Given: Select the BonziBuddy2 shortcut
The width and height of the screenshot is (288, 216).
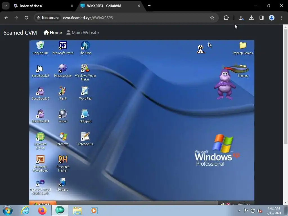Looking at the screenshot, I should point(40,71).
